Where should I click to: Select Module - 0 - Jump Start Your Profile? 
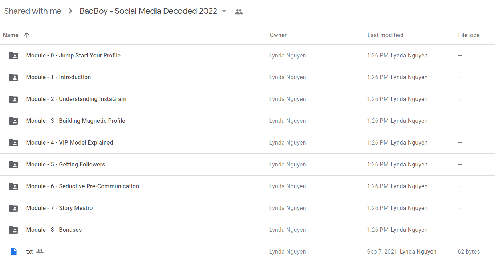tap(73, 56)
